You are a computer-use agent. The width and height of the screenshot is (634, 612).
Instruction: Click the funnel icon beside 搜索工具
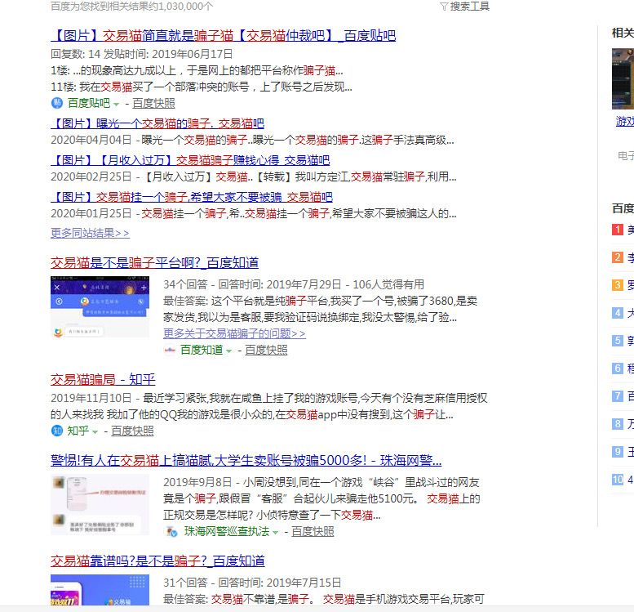(x=444, y=7)
